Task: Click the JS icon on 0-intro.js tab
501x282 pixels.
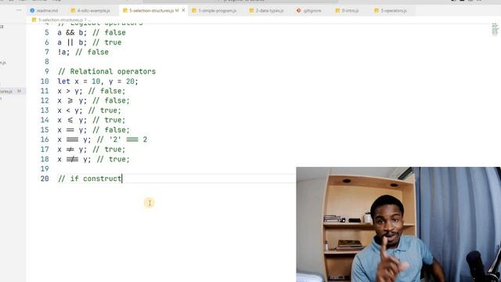Action: (337, 10)
